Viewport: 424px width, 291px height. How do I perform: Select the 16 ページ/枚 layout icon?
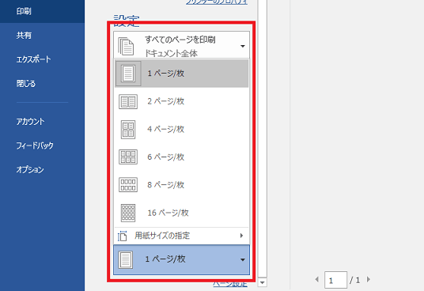point(128,213)
